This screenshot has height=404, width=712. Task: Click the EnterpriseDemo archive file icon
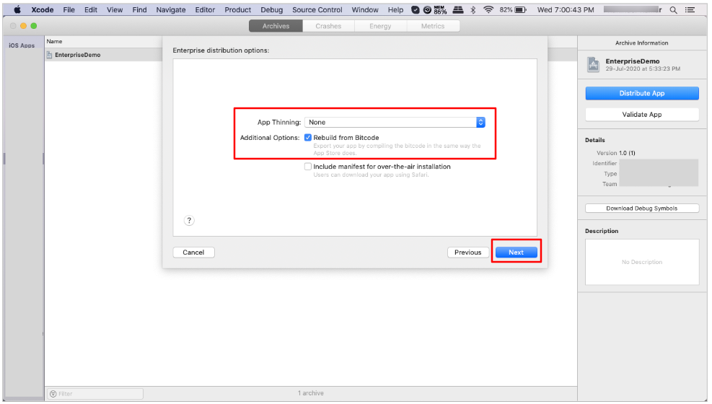[x=49, y=55]
